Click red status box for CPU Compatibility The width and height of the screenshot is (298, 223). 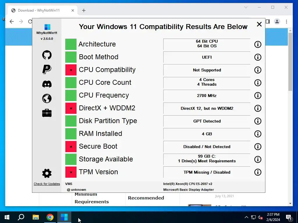click(71, 70)
